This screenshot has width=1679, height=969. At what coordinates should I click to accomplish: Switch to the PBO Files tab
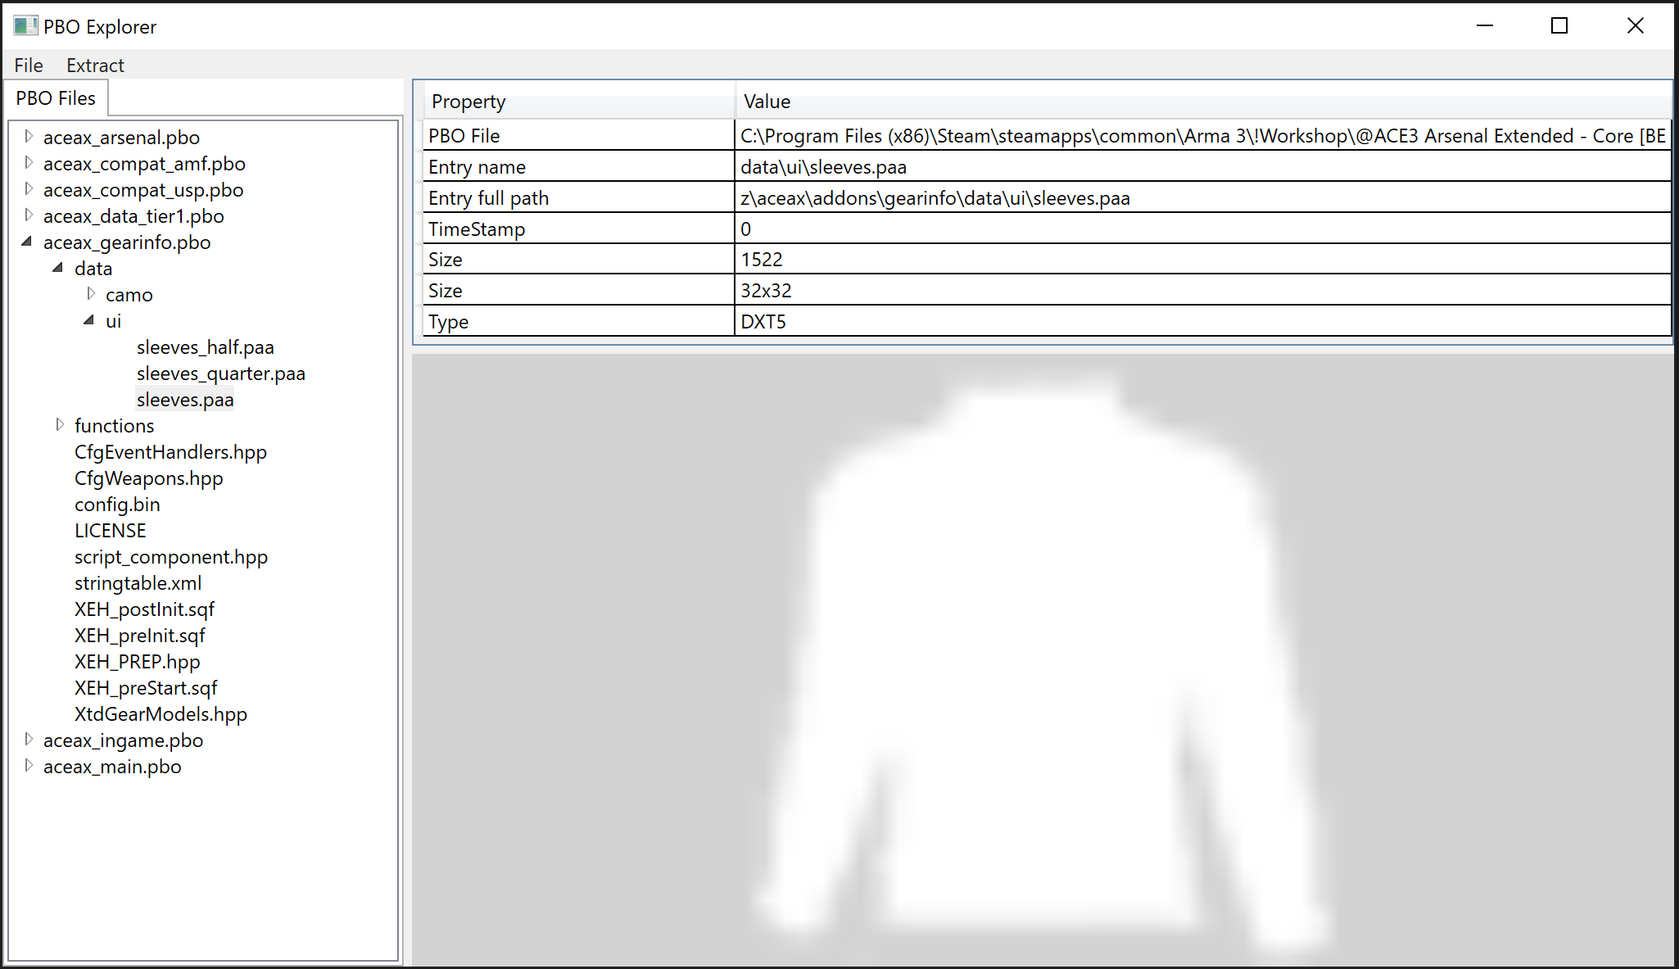[56, 98]
